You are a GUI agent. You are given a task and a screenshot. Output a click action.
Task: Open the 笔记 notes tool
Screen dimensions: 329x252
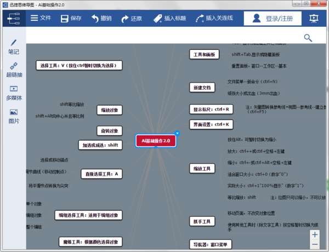click(x=14, y=47)
